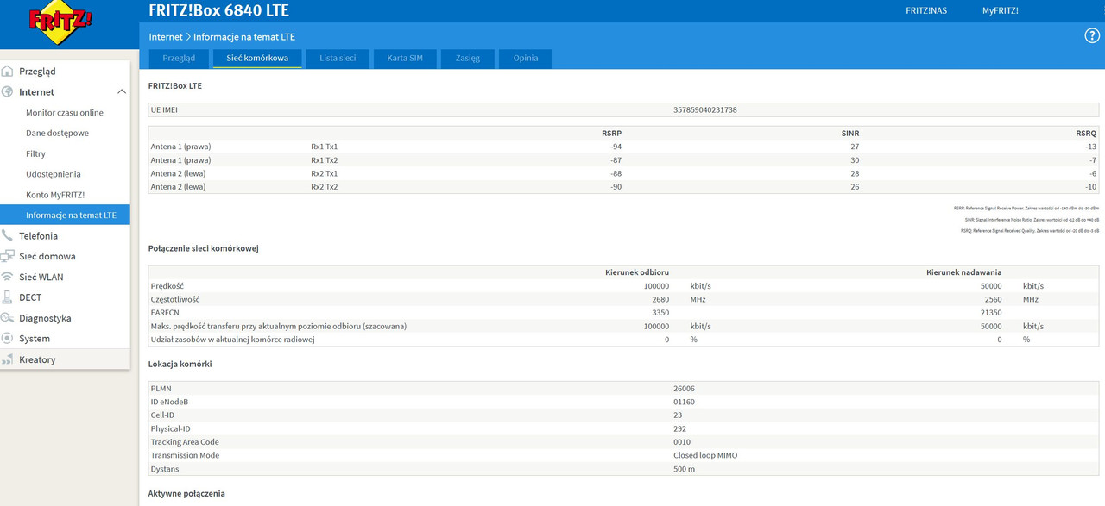The width and height of the screenshot is (1105, 506).
Task: Click the DECT handset icon
Action: (x=8, y=297)
